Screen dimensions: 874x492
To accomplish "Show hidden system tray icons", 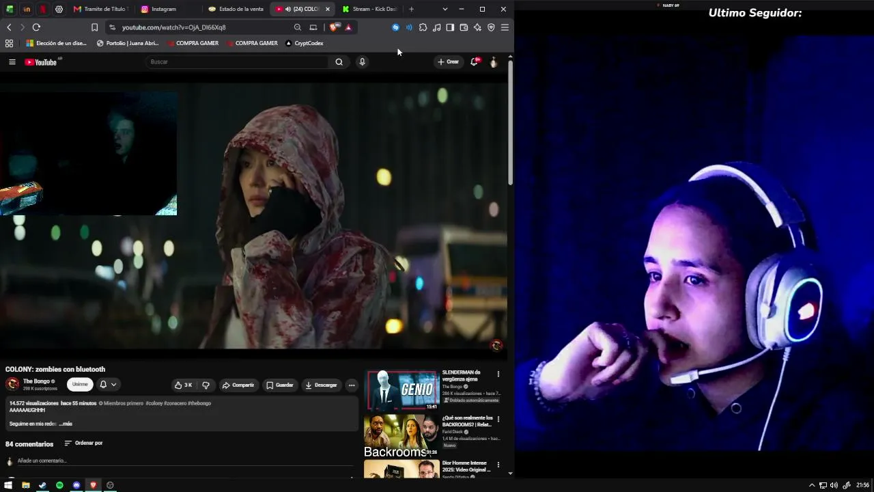I will coord(812,485).
